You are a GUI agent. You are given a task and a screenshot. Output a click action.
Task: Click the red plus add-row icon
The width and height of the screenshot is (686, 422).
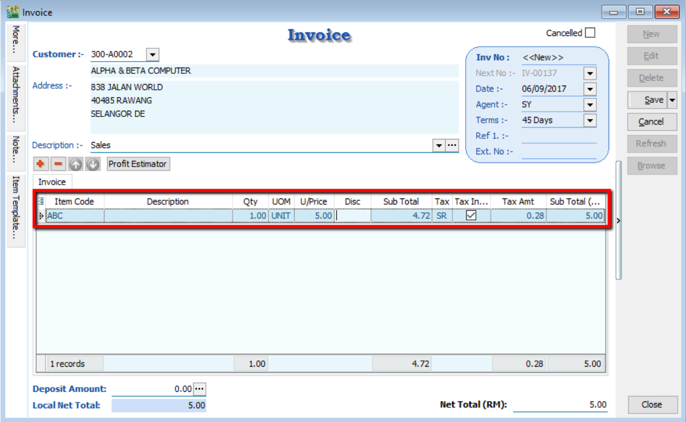coord(40,164)
